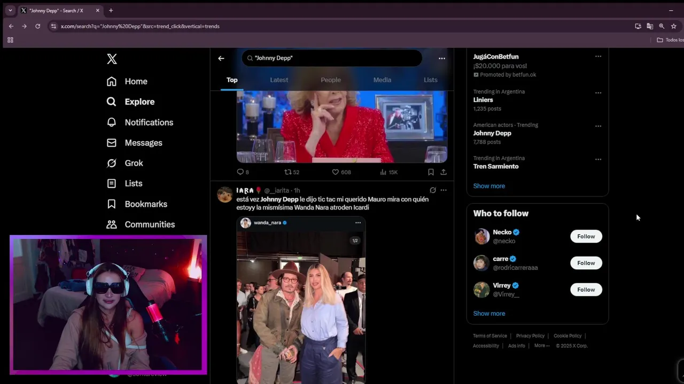Bookmark the red jacket video post

(x=431, y=172)
